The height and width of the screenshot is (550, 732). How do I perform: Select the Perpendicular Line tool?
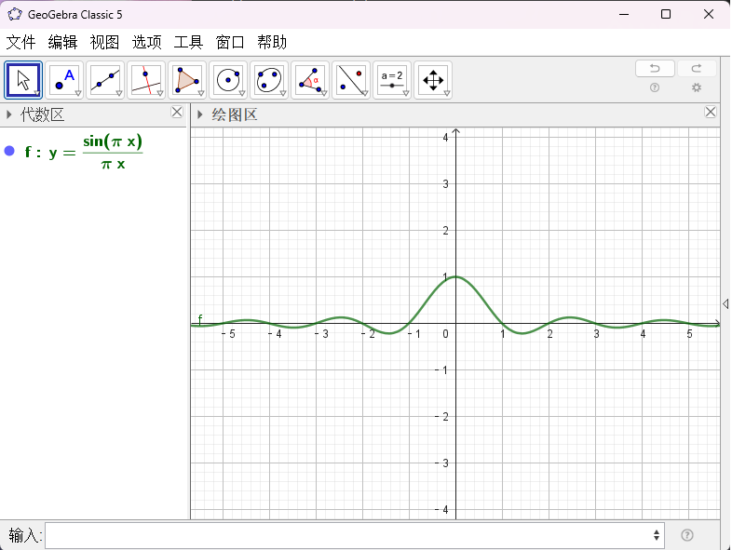[146, 80]
